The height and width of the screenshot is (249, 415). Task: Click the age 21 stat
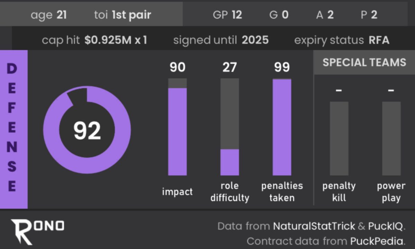[48, 15]
